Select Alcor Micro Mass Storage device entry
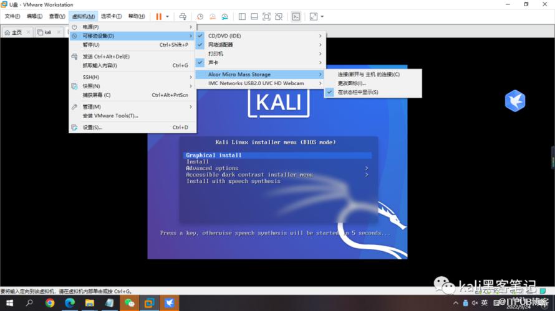The image size is (555, 311). click(x=260, y=75)
